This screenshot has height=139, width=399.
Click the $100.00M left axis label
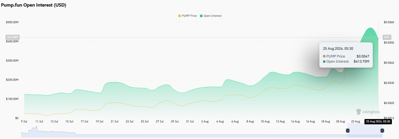tap(12, 99)
